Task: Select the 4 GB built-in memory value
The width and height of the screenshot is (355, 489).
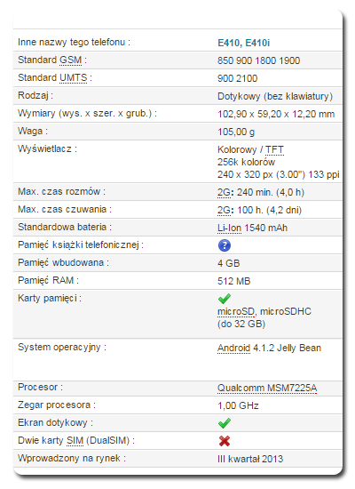Action: 229,263
